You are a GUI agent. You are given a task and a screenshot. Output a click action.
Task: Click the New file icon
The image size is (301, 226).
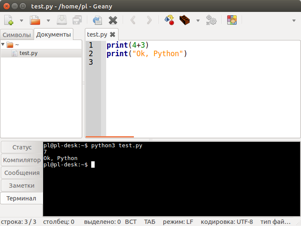click(9, 20)
